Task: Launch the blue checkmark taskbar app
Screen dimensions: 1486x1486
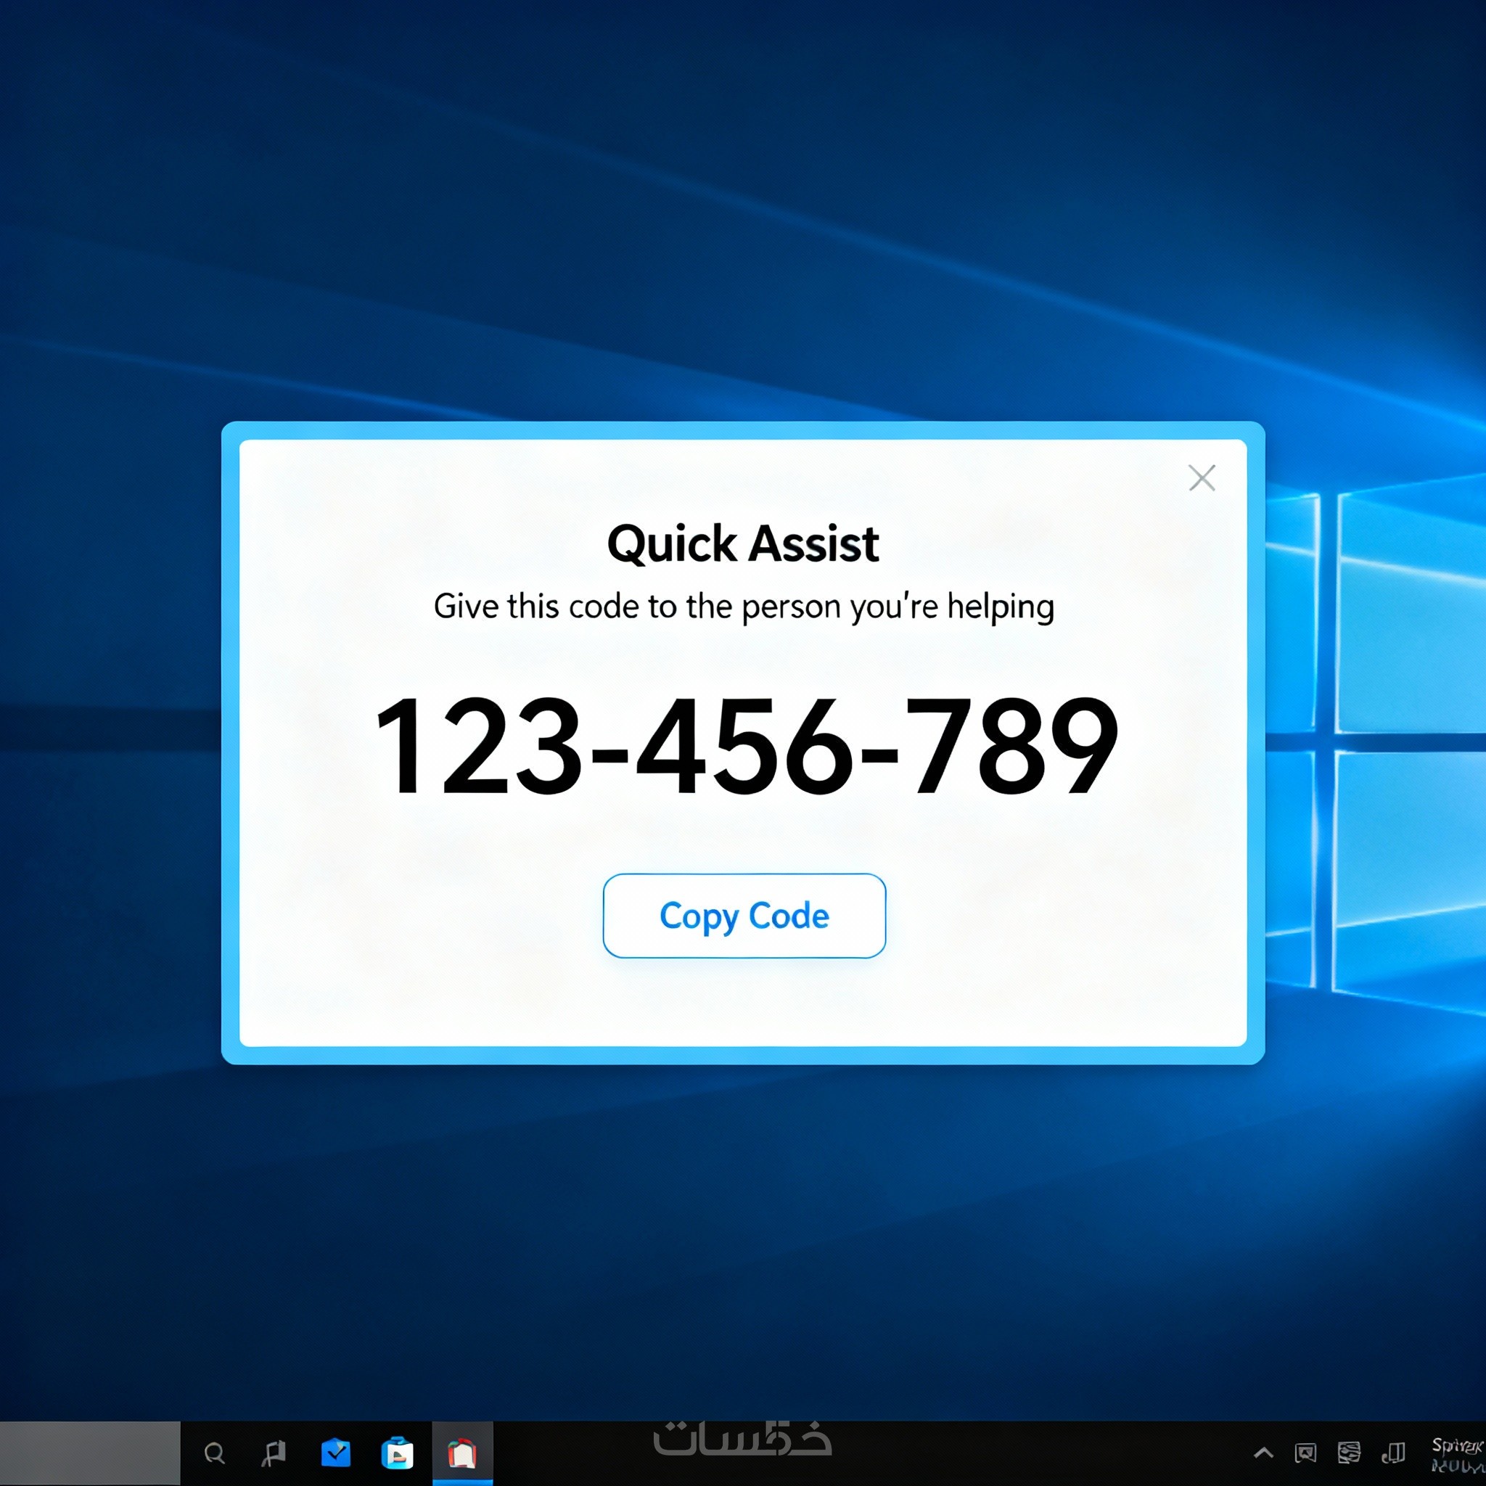Action: (x=335, y=1453)
